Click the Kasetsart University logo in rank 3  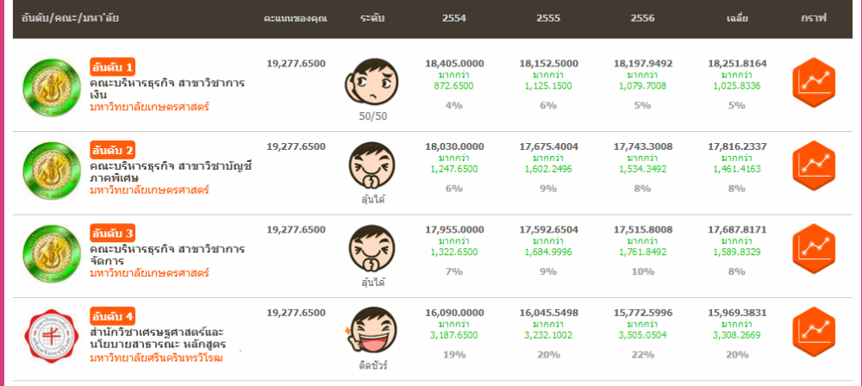[49, 252]
